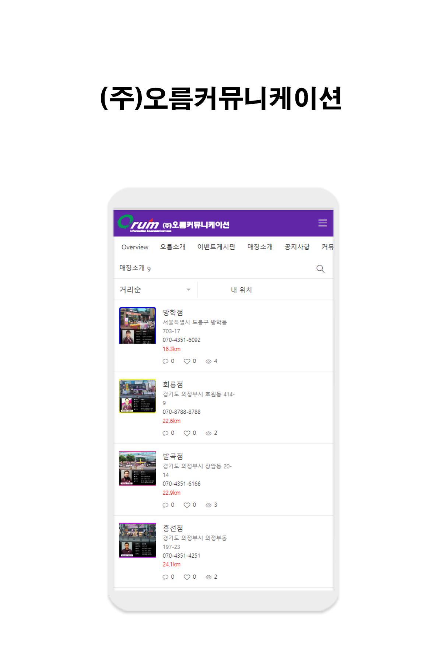The image size is (442, 663).
Task: Switch to the 공지사항 tab
Action: coord(297,247)
